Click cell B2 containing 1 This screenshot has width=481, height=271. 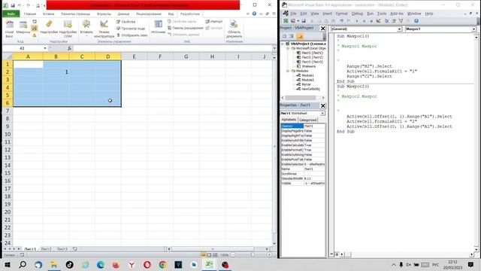[x=56, y=72]
